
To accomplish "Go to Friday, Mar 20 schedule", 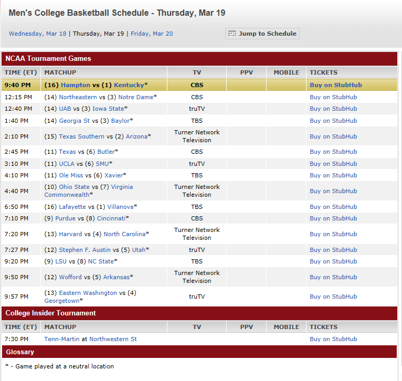I will click(152, 34).
